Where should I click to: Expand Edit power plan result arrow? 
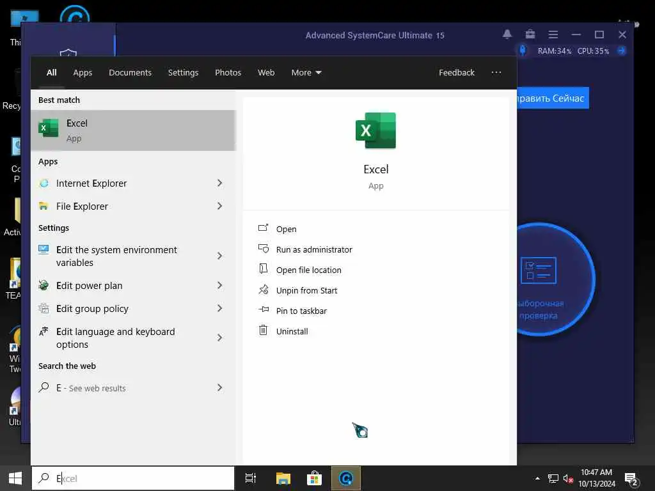pos(220,285)
